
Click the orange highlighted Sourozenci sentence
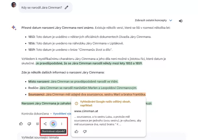tap(87, 94)
